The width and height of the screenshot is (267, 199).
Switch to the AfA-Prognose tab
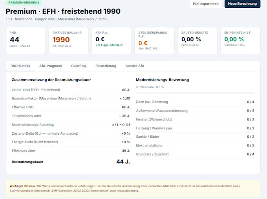point(51,66)
